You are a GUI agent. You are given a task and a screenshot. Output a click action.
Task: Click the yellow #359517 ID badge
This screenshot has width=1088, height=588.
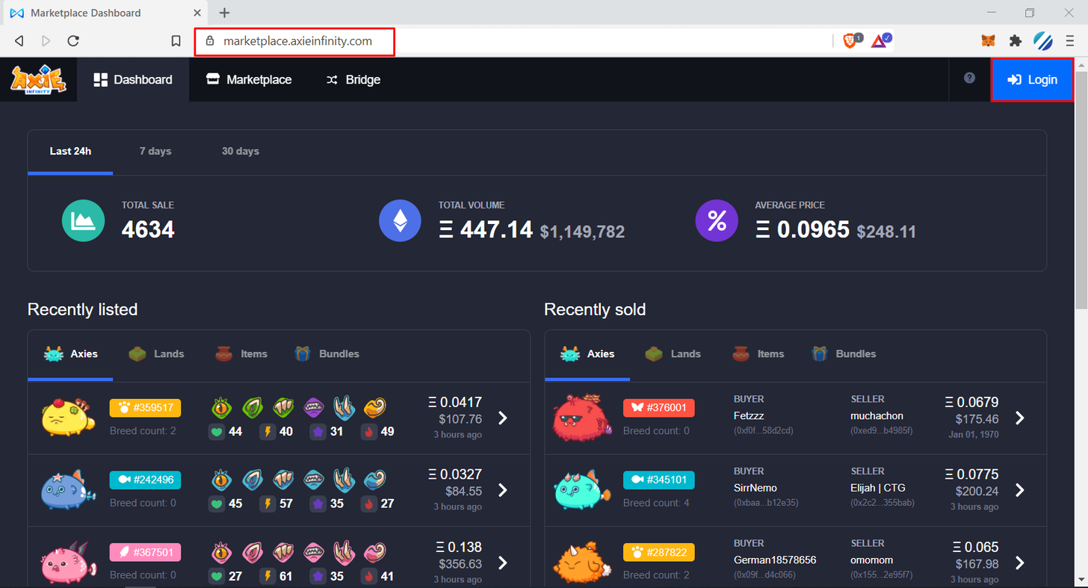[145, 407]
